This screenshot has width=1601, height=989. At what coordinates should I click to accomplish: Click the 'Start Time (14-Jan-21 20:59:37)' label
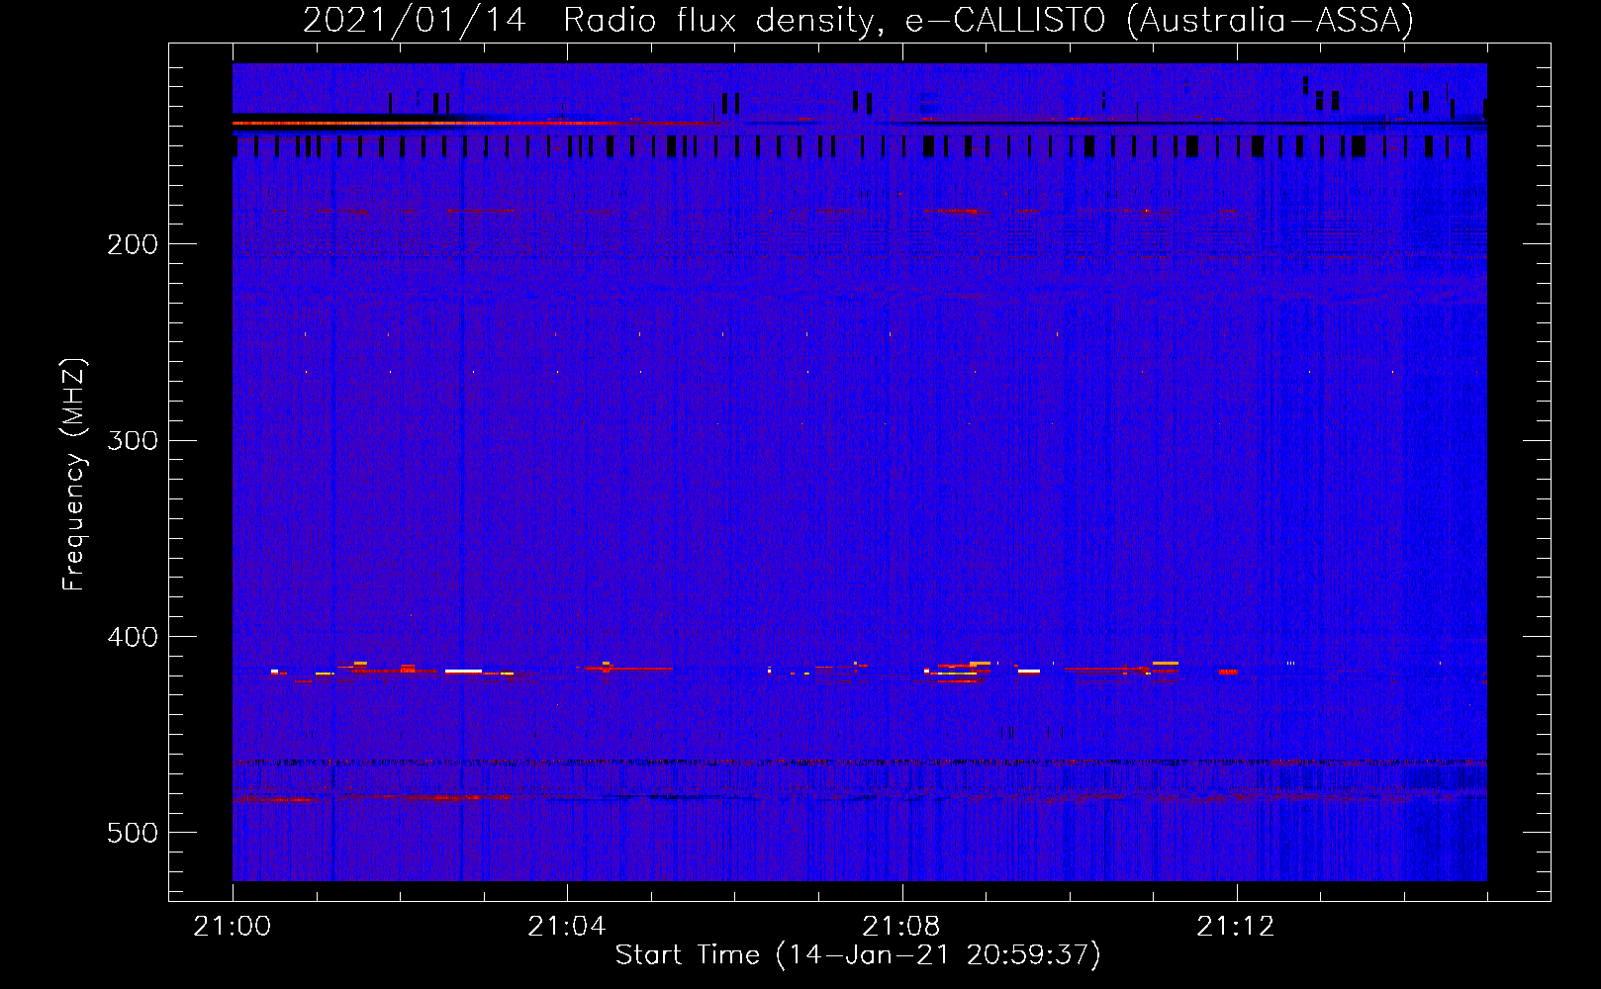[858, 955]
